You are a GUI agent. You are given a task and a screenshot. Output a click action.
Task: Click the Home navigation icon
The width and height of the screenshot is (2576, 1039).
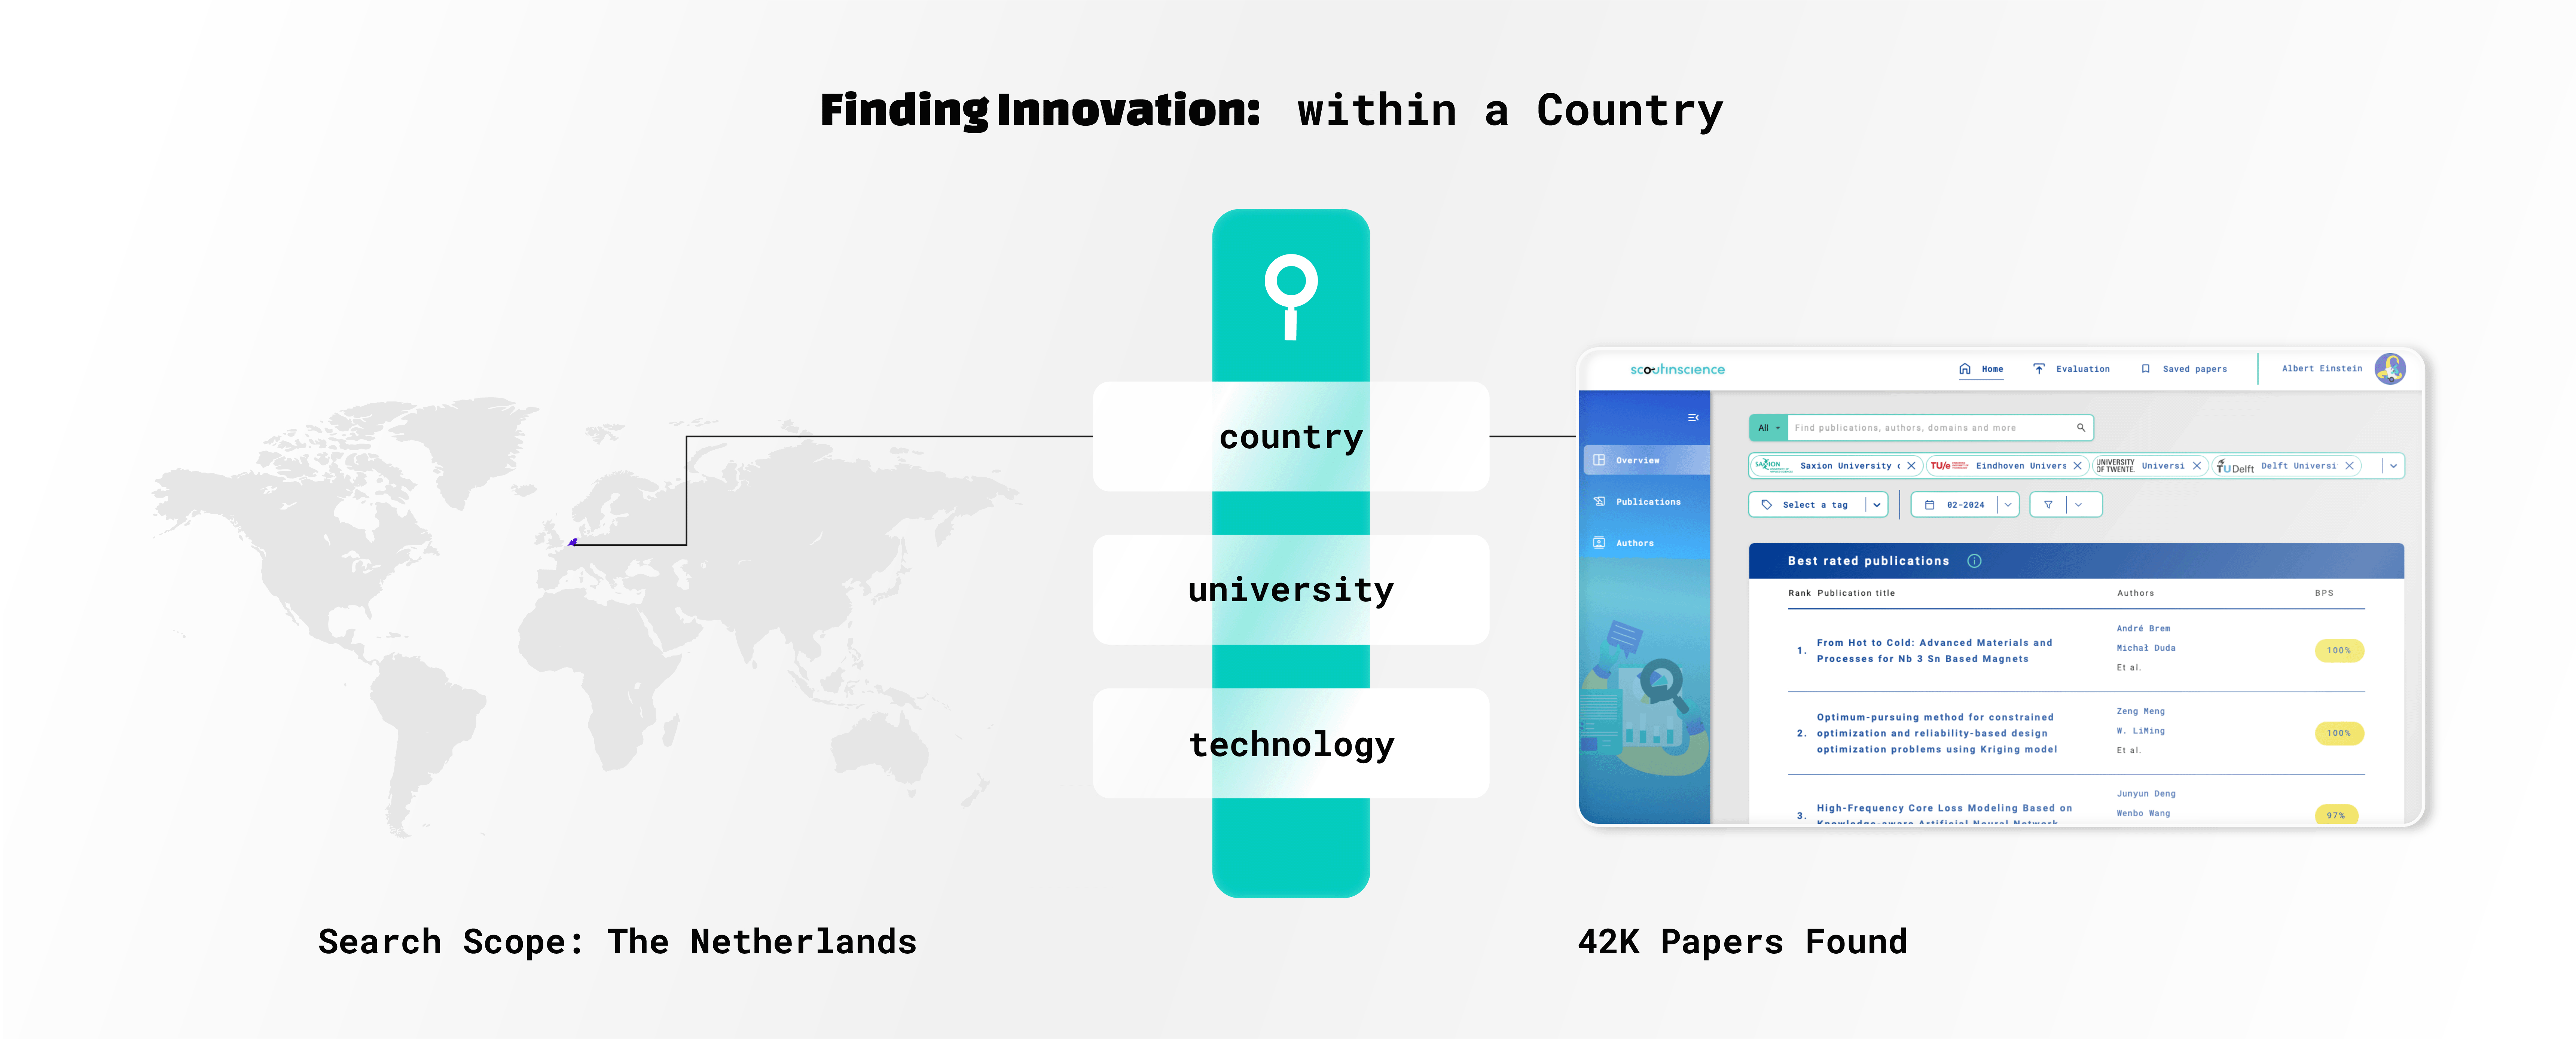point(1965,369)
